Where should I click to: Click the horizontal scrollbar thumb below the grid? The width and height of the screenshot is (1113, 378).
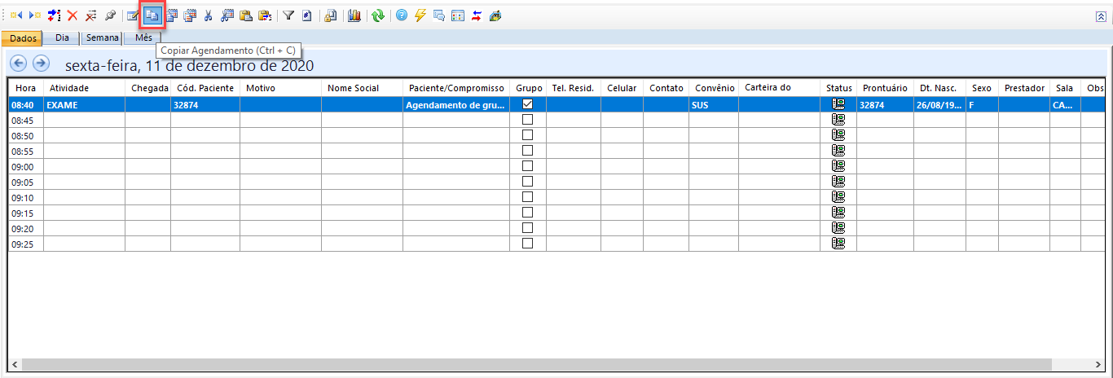pyautogui.click(x=537, y=364)
